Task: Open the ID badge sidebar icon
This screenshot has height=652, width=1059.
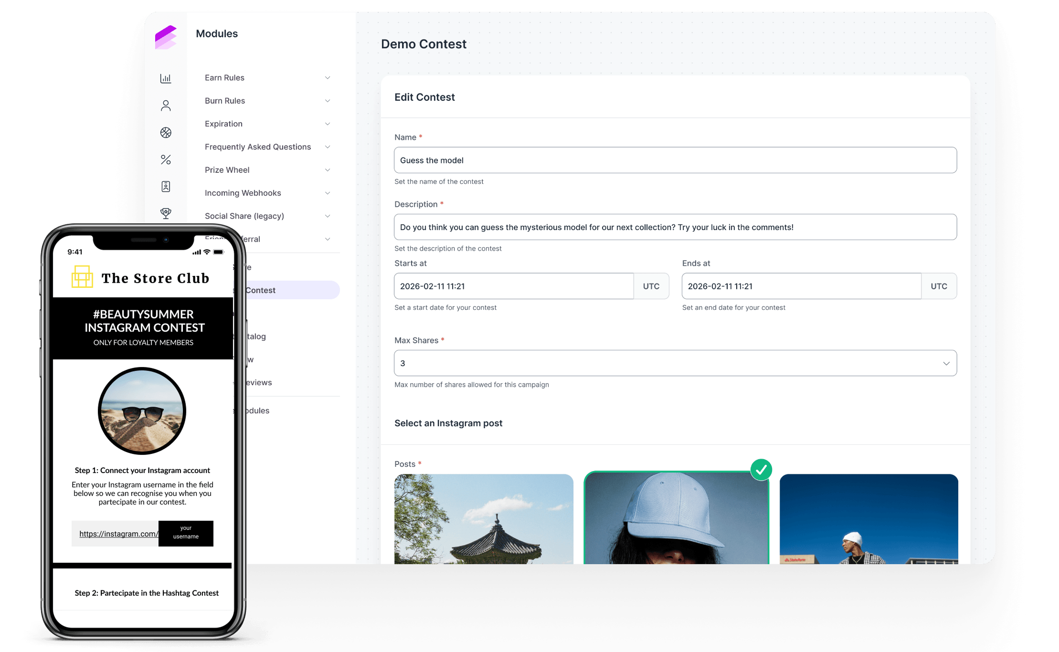Action: 166,187
